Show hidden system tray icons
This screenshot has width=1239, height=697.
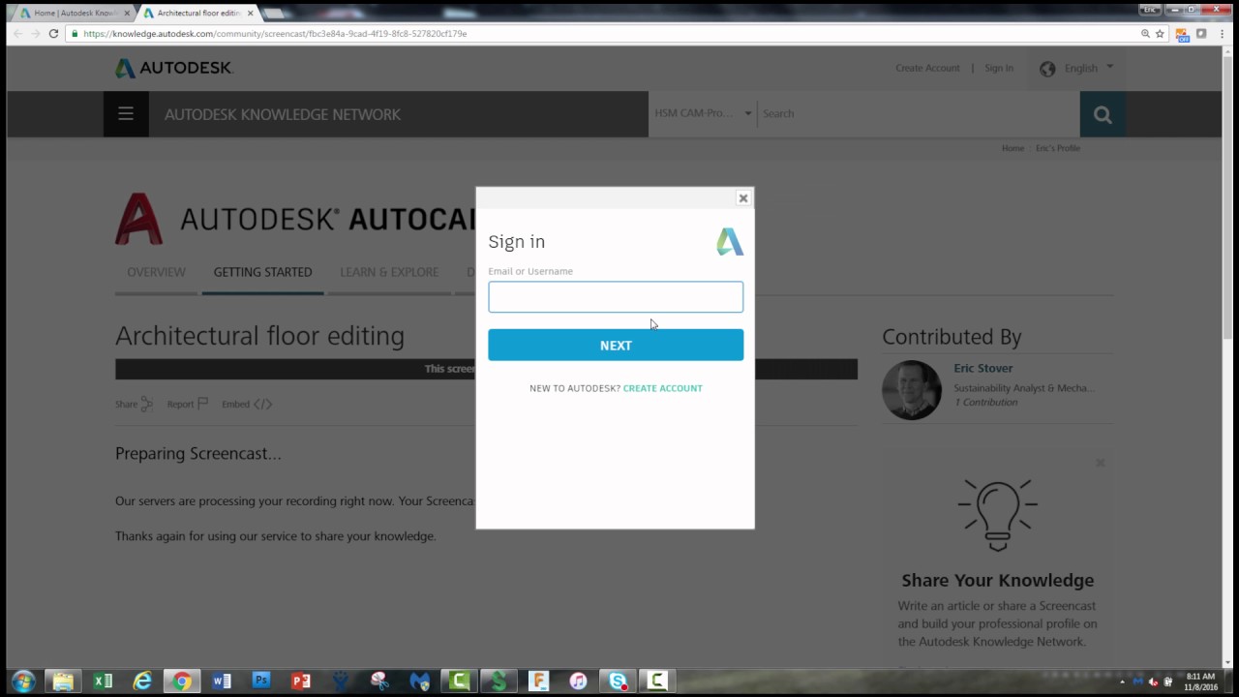tap(1123, 682)
